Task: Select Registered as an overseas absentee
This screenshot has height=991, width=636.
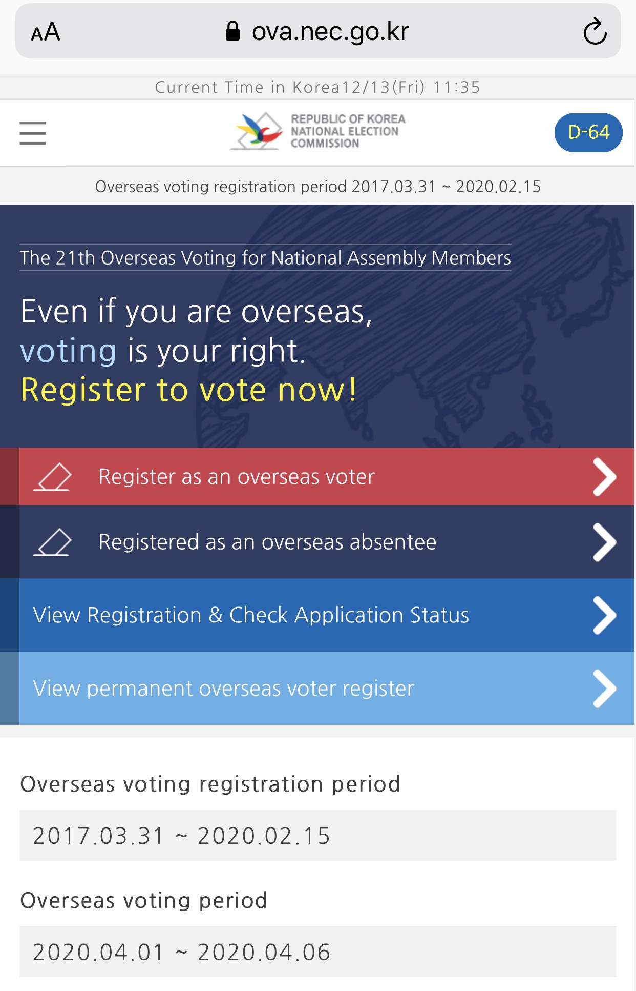Action: click(x=267, y=542)
